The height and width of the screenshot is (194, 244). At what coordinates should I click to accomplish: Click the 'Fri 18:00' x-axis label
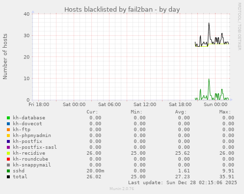coord(39,105)
